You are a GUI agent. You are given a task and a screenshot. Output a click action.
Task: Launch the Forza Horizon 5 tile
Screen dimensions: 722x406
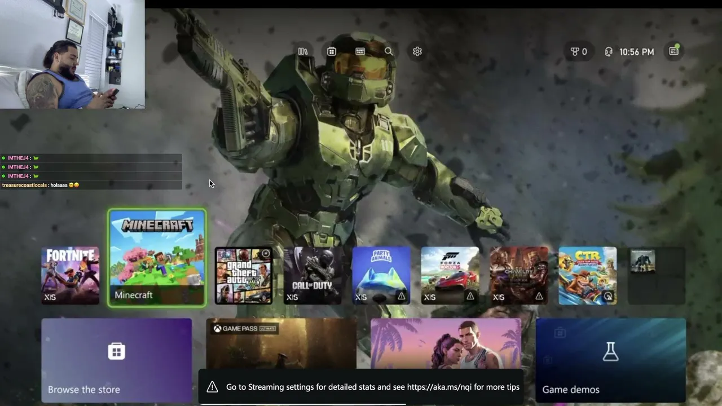(x=450, y=276)
